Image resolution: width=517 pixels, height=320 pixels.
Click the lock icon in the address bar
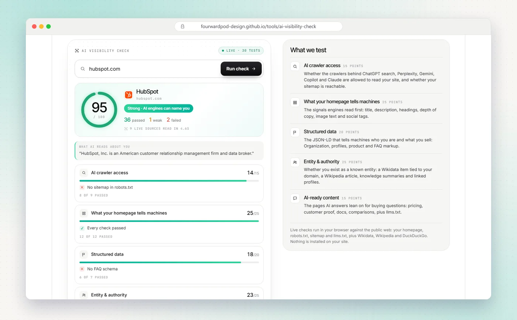pos(182,27)
